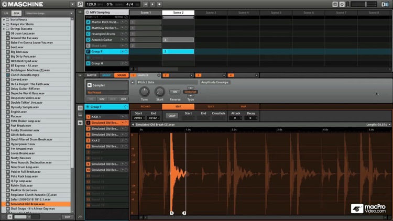Select Scene 1 tab
This screenshot has height=221, width=393.
click(x=146, y=13)
